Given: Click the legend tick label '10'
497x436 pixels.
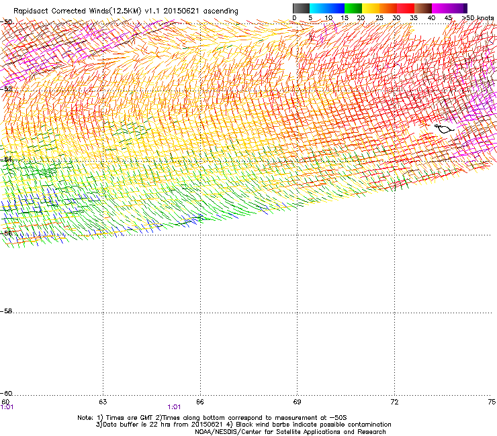Looking at the screenshot, I should click(328, 18).
